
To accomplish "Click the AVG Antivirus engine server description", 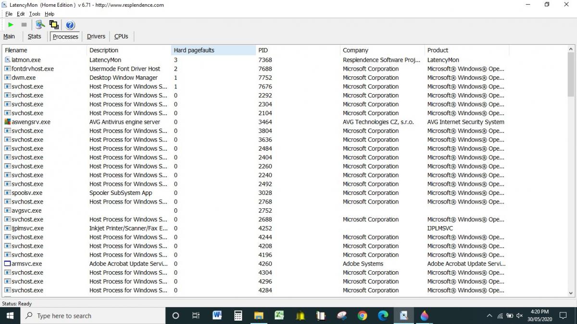I will coord(125,122).
